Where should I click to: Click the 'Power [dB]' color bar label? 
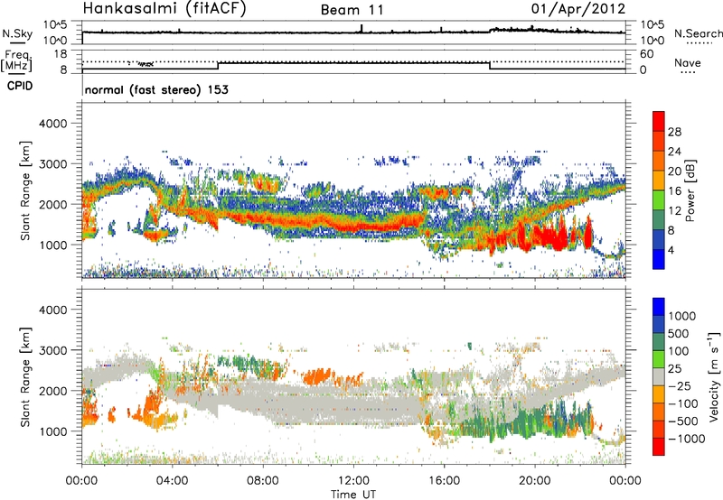point(690,190)
